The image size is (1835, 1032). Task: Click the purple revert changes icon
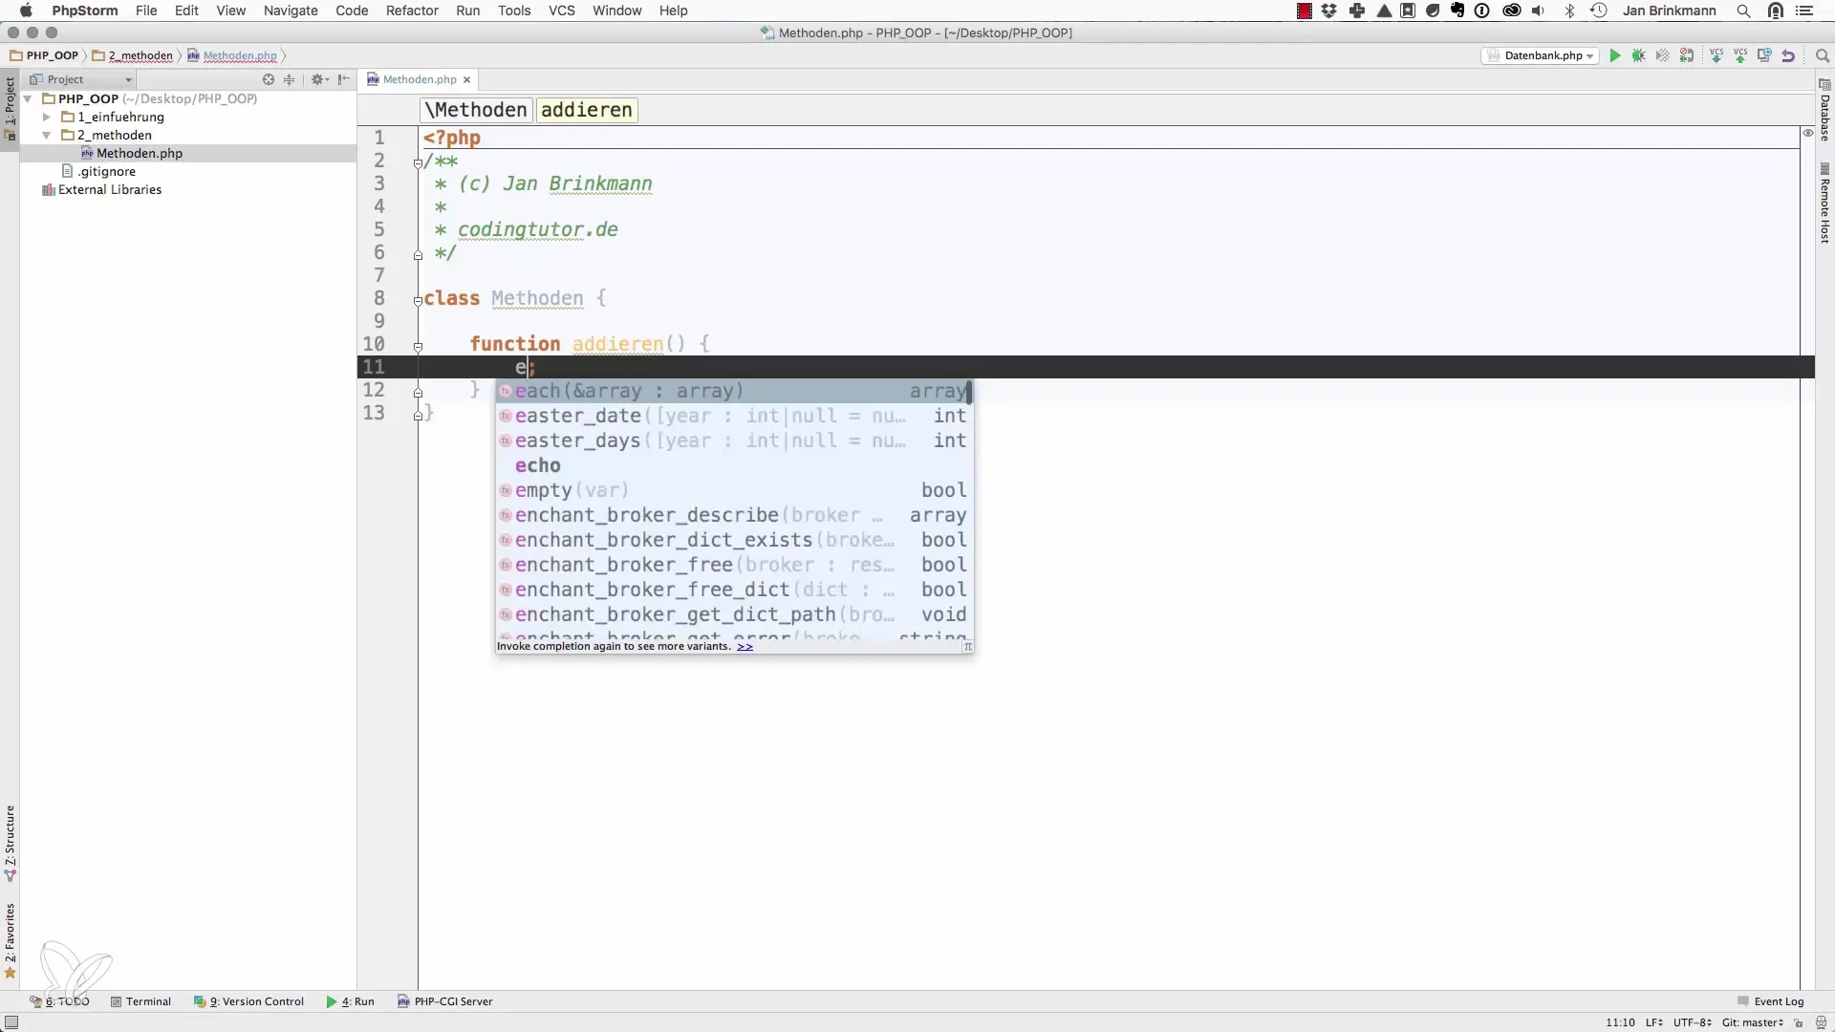[x=1788, y=56]
